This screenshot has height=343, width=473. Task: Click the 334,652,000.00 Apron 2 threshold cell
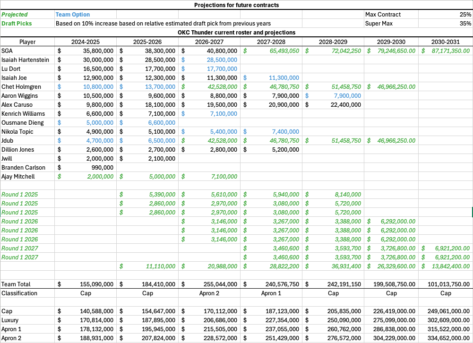(445, 338)
